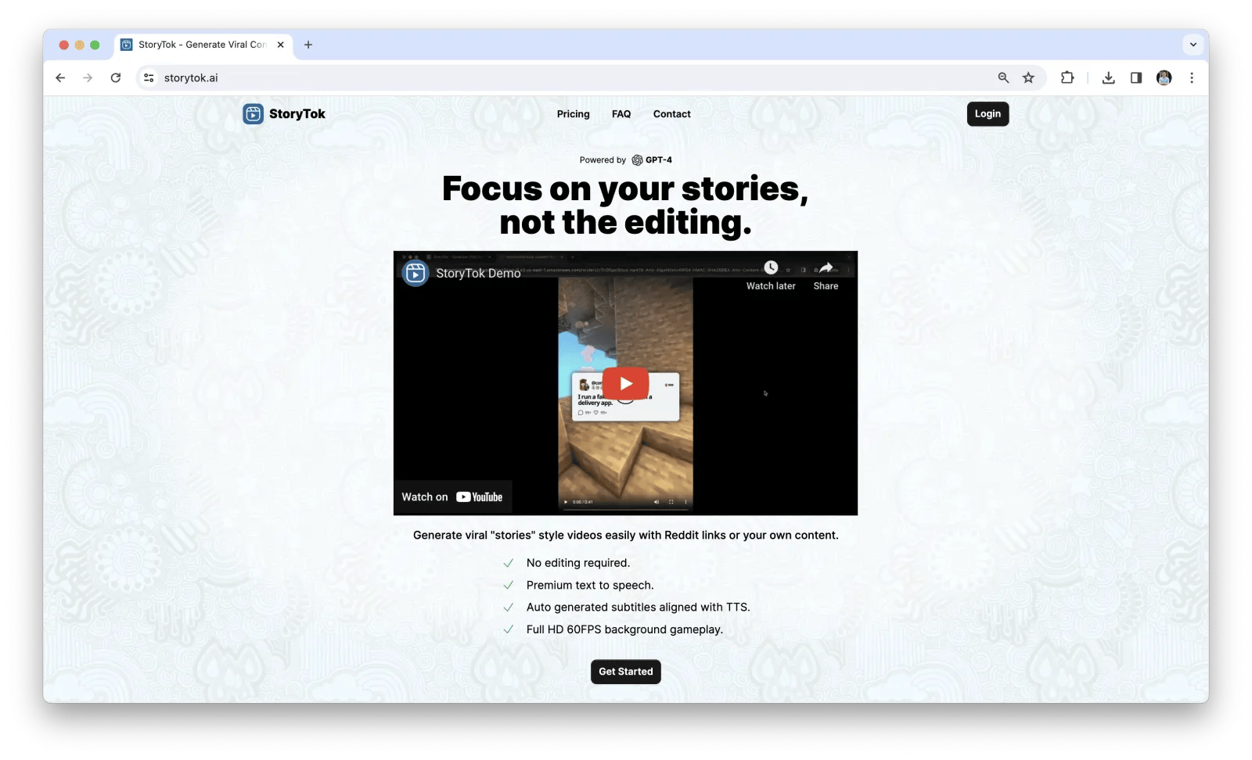Screen dimensions: 1252x760
Task: Click 'Full HD 60FPS background gameplay.' text
Action: point(624,629)
